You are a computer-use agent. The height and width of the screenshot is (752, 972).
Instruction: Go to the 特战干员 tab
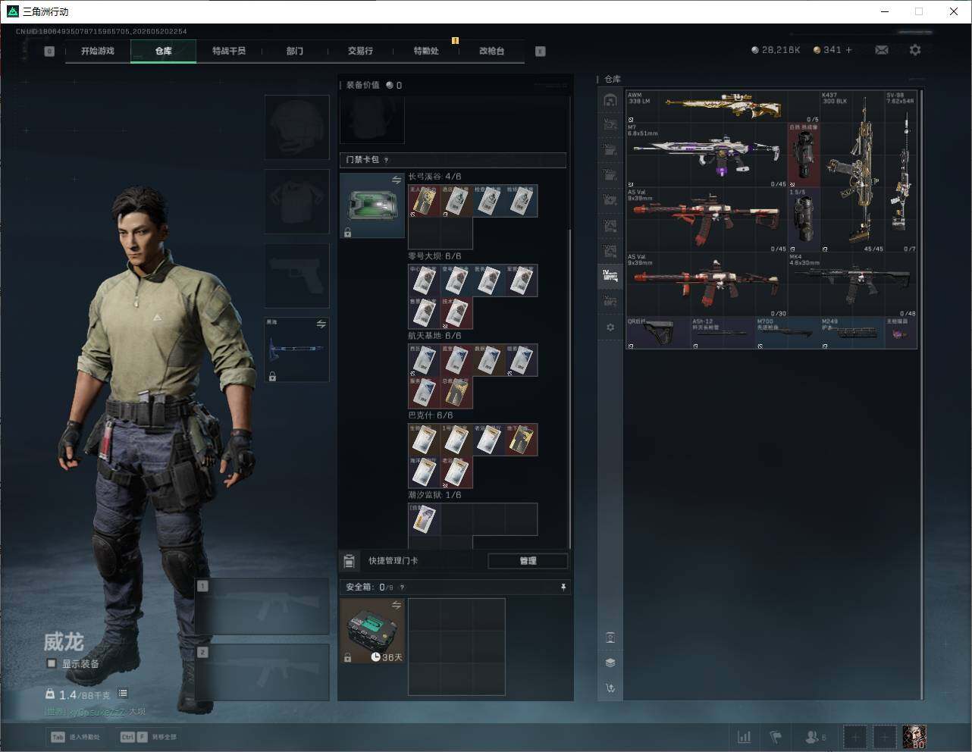(229, 51)
